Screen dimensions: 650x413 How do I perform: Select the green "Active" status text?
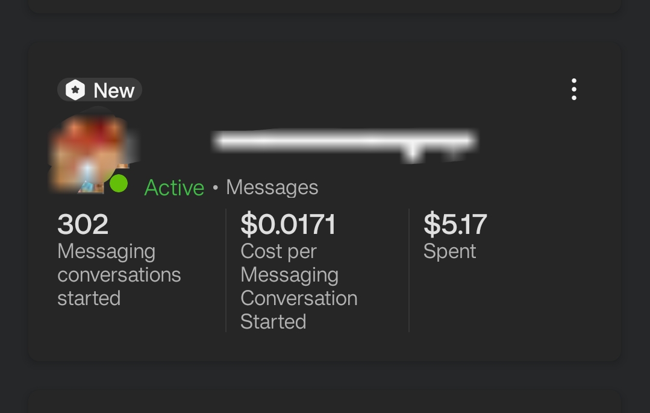click(x=174, y=188)
